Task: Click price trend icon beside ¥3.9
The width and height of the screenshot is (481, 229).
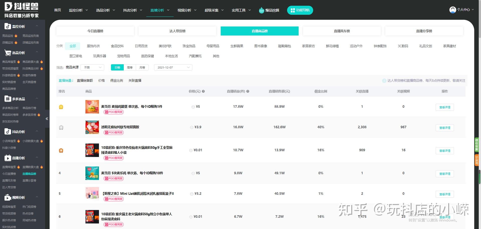Action: (192, 127)
